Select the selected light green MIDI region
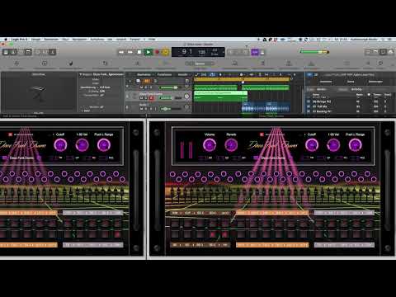 click(220, 97)
